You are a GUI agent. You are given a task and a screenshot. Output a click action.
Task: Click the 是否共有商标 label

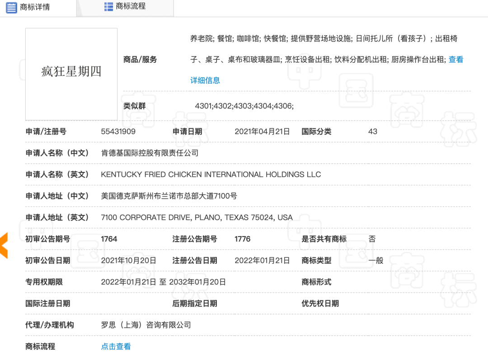click(x=324, y=239)
